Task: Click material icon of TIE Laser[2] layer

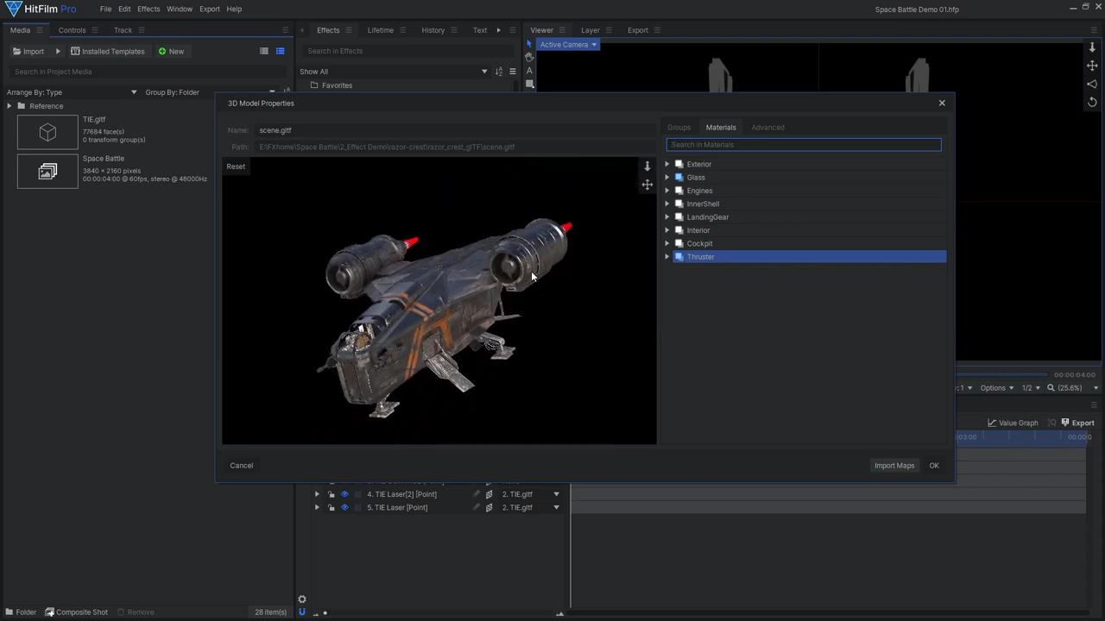Action: 489,494
